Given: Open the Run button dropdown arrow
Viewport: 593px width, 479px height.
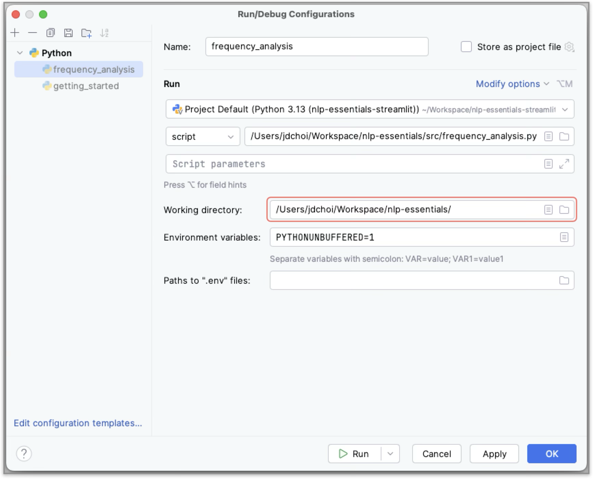Looking at the screenshot, I should (x=390, y=453).
